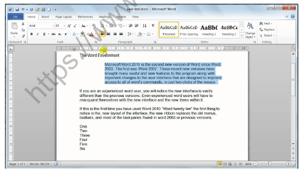Open the View tab
The width and height of the screenshot is (302, 171).
tap(135, 17)
